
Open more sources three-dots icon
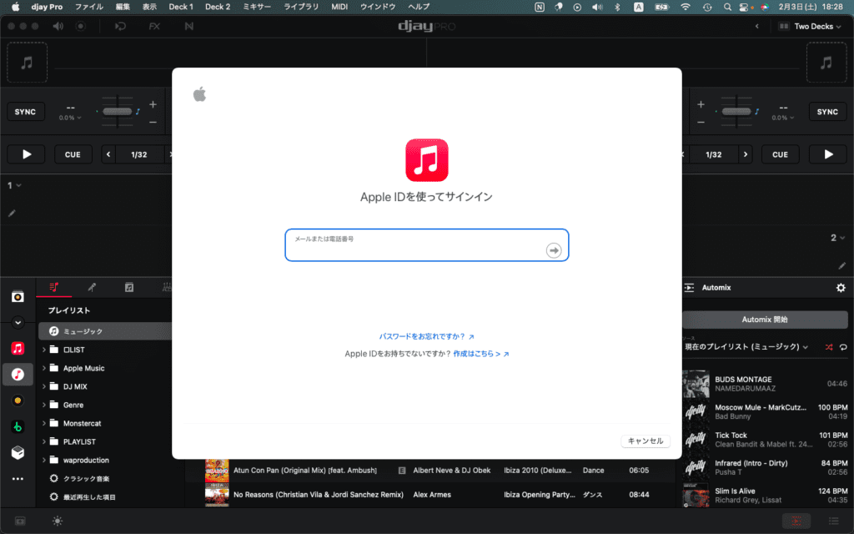click(x=18, y=479)
